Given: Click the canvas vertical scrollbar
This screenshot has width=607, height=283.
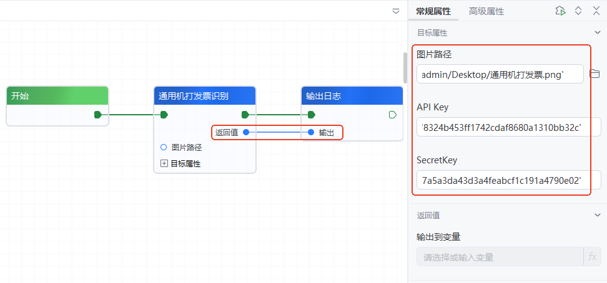Looking at the screenshot, I should tap(405, 69).
